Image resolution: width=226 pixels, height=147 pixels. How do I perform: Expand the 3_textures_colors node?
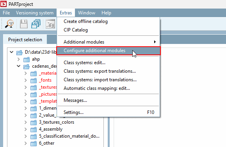click(x=26, y=122)
